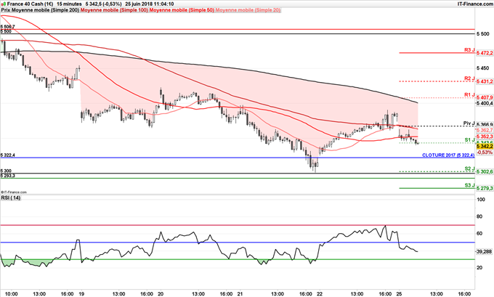The height and width of the screenshot is (297, 494).
Task: Click the R2 J pivot label
Action: 469,78
